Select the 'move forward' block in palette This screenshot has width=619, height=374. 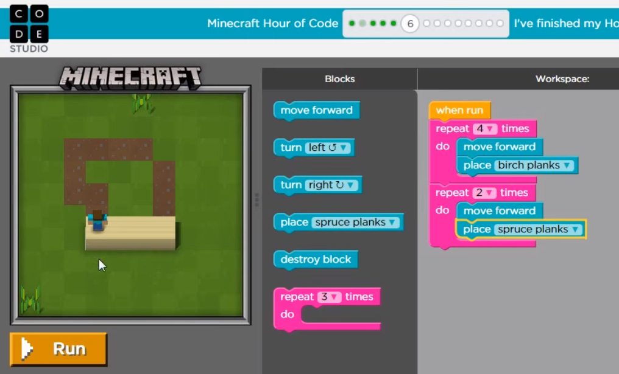coord(317,110)
